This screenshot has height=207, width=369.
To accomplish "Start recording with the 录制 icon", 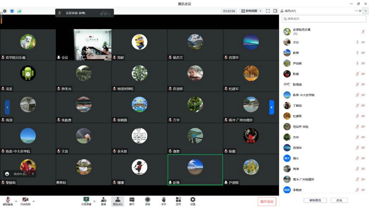I will tap(148, 199).
